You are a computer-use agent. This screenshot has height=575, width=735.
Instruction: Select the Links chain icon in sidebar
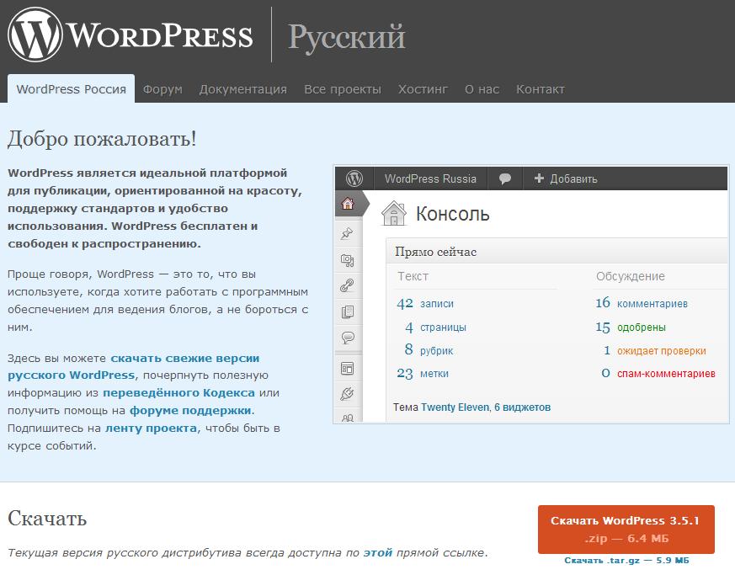[x=348, y=285]
